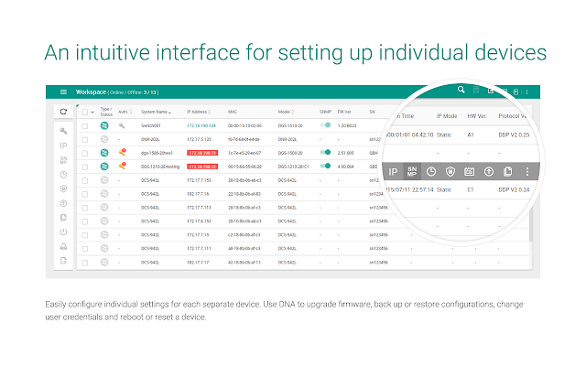Click the search magnifier in the header
586x366 pixels.
tap(461, 90)
